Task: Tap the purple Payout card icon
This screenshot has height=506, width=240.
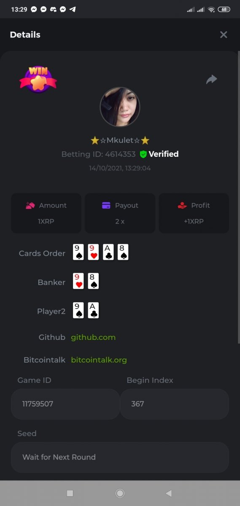Action: point(106,205)
